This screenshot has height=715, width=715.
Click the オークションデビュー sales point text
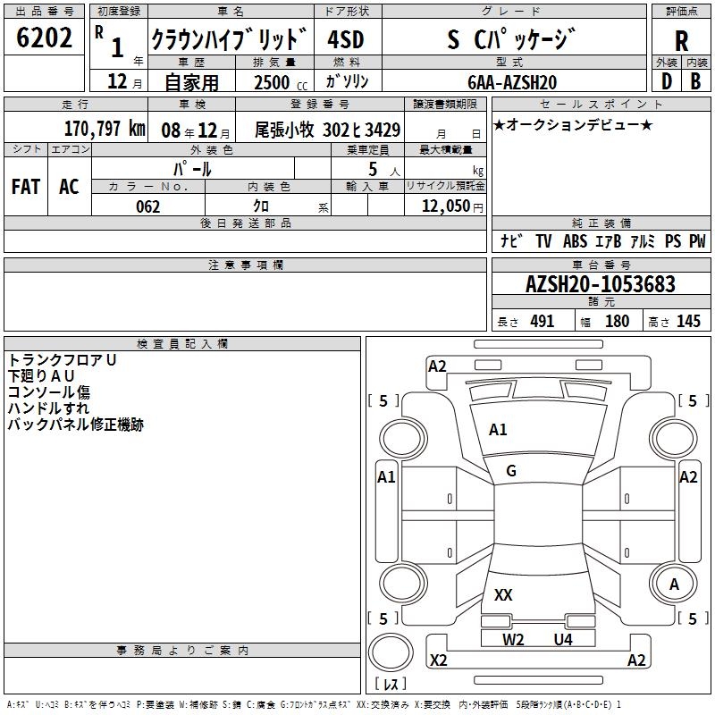pos(573,124)
